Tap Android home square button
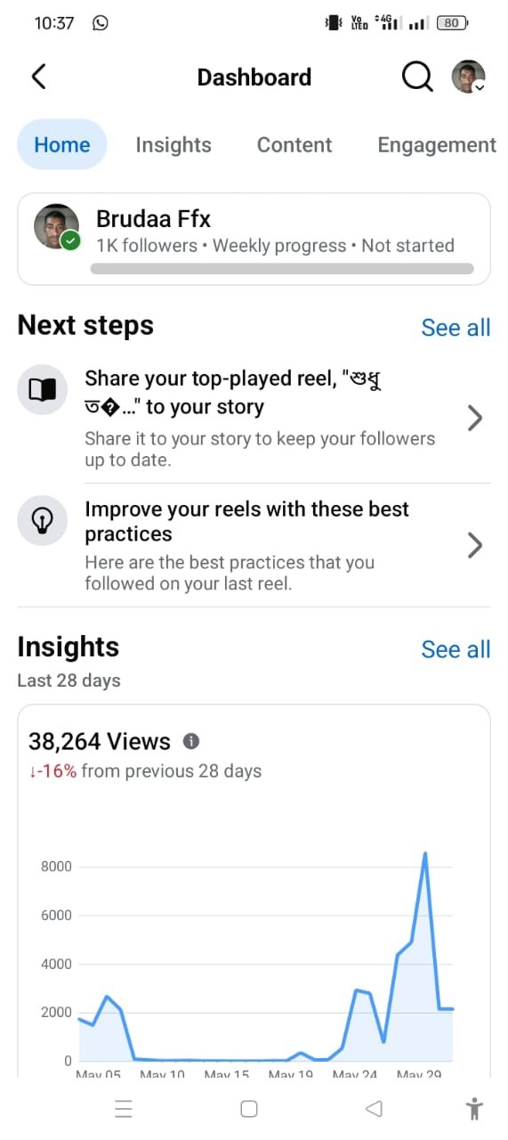This screenshot has height=1140, width=508. pos(249,1109)
